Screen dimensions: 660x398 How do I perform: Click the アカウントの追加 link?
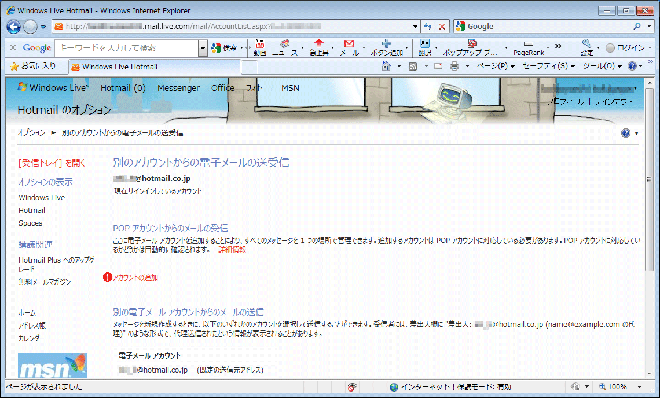[x=135, y=278]
